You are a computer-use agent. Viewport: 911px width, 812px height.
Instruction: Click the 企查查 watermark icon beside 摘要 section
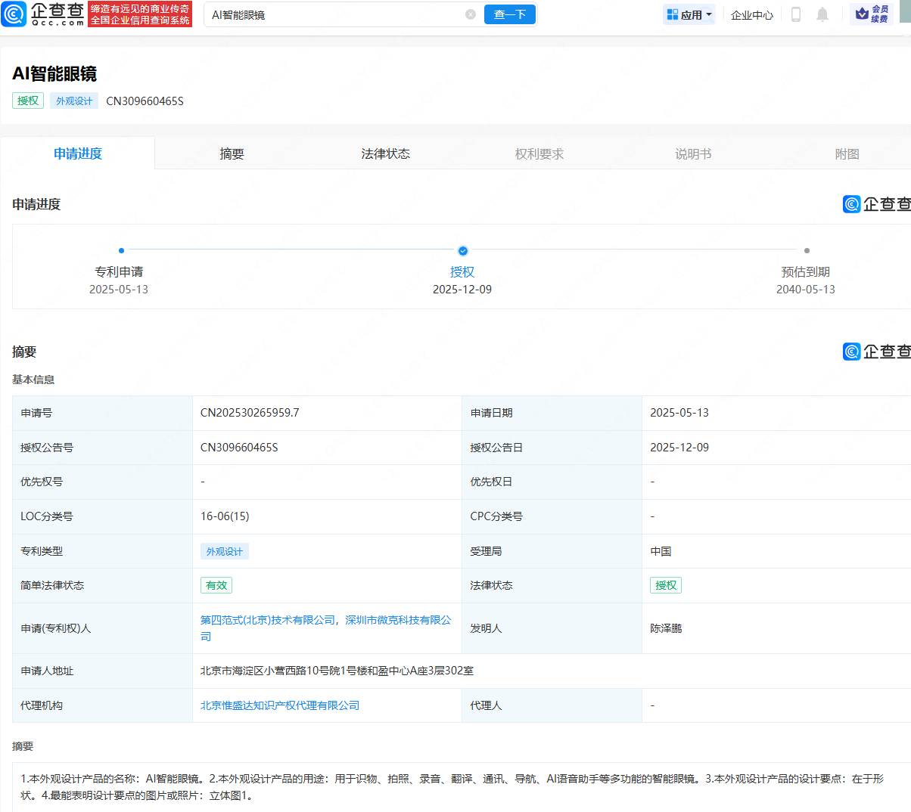coord(850,351)
